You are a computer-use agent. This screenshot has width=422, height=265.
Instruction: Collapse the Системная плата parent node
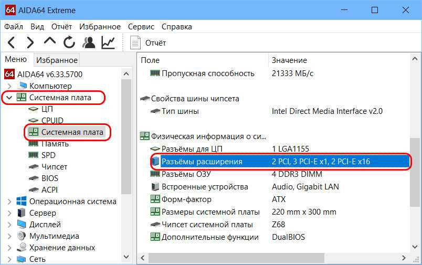[x=9, y=98]
